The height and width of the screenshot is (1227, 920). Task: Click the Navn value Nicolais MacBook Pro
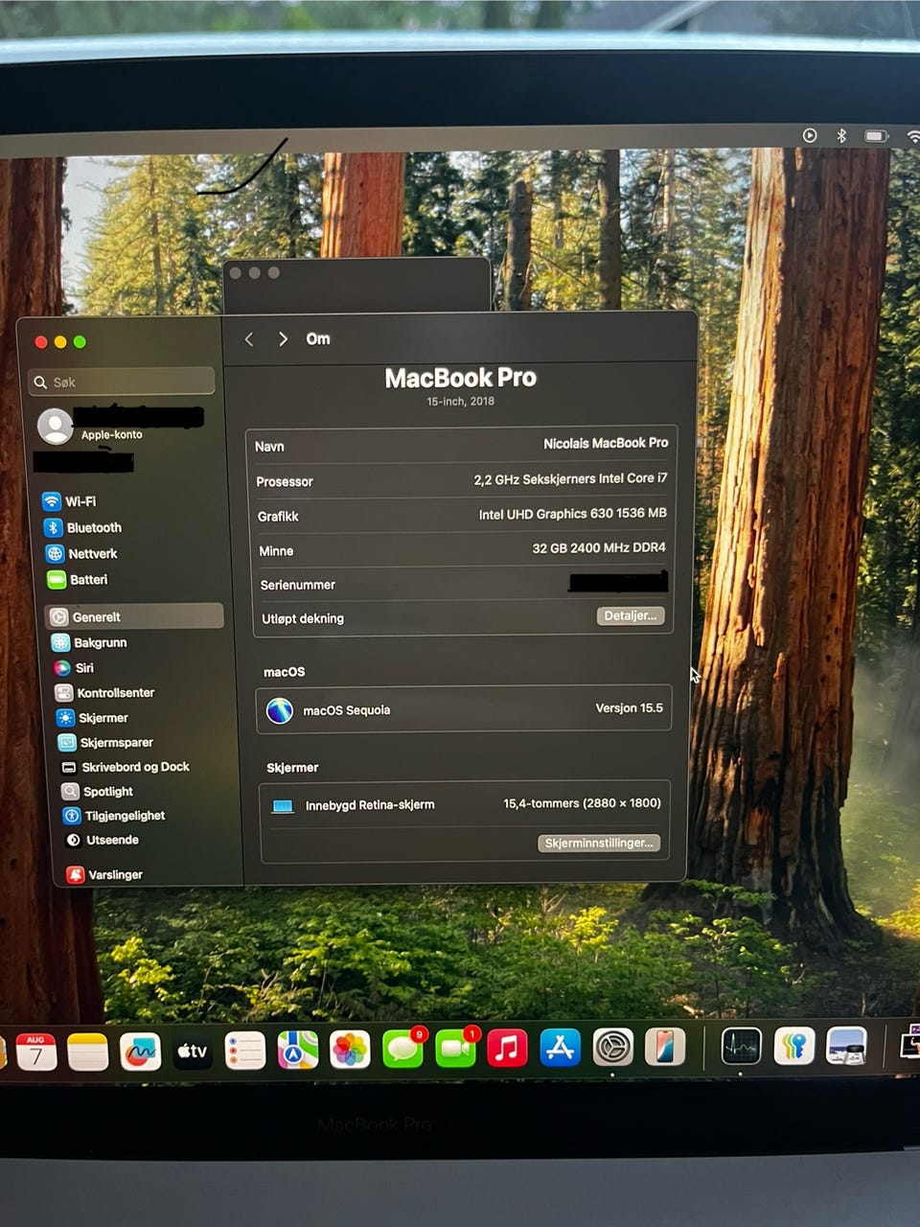coord(606,443)
